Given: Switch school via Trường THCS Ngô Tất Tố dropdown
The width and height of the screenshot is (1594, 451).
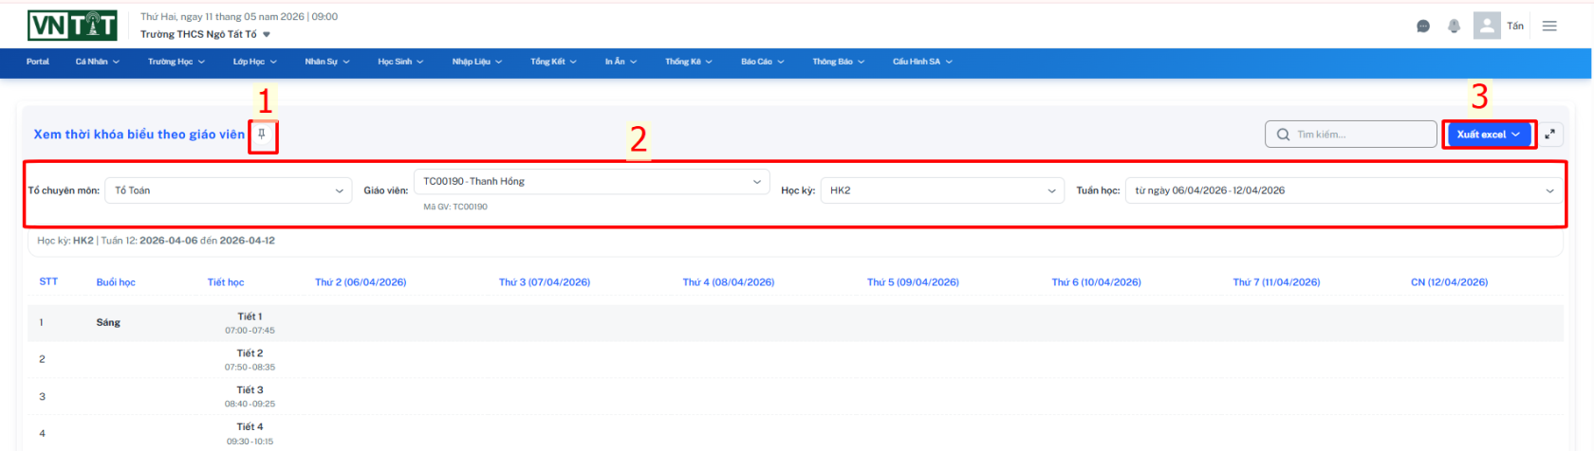Looking at the screenshot, I should coord(205,34).
